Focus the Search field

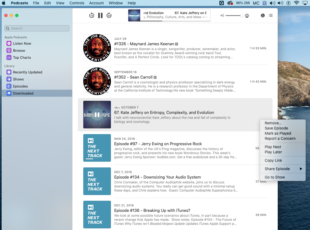click(x=37, y=28)
